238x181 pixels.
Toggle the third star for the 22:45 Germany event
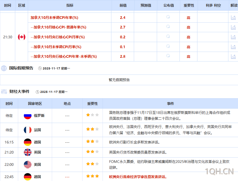97,176
